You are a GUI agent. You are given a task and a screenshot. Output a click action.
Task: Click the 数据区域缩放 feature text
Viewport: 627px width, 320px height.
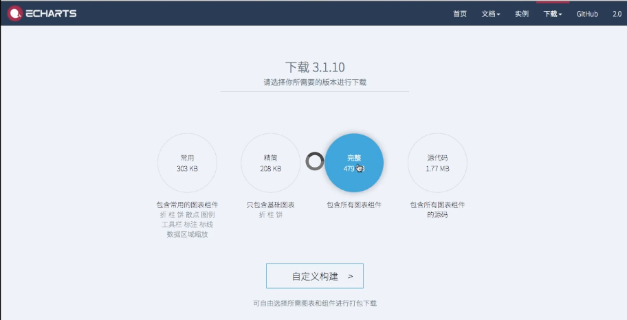187,235
